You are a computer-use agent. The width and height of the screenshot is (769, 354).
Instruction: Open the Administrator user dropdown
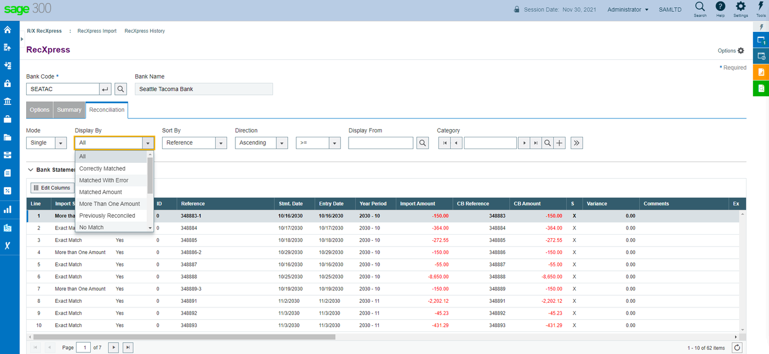pyautogui.click(x=628, y=10)
